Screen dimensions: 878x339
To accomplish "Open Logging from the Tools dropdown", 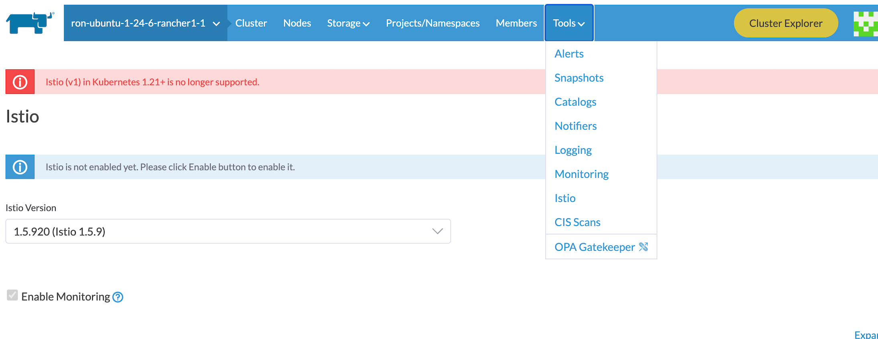I will pyautogui.click(x=573, y=150).
